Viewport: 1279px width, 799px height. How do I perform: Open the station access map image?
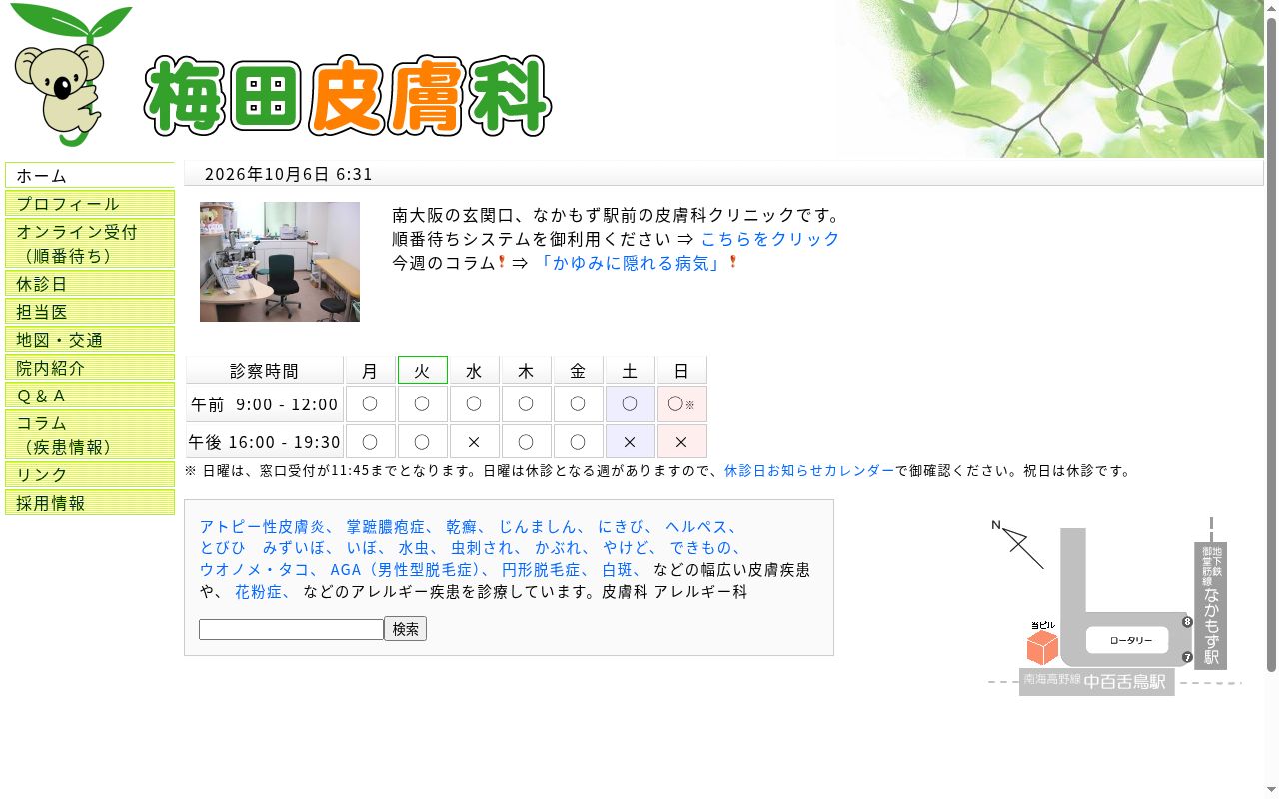coord(1115,607)
